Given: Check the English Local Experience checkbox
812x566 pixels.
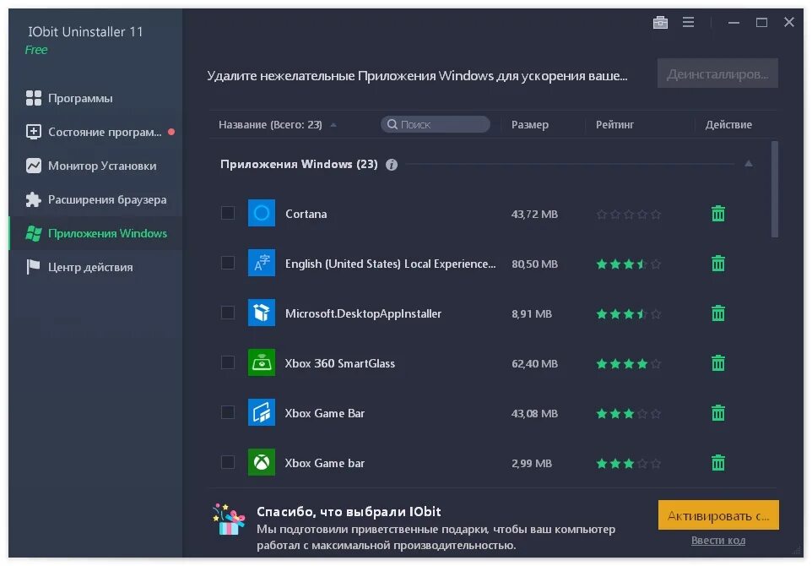Looking at the screenshot, I should 228,263.
